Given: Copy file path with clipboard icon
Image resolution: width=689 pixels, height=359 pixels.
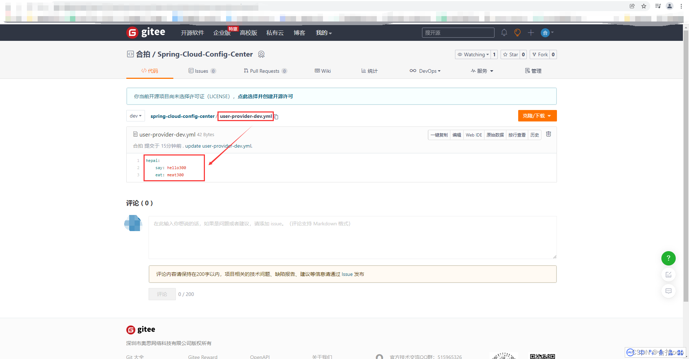Looking at the screenshot, I should pyautogui.click(x=276, y=117).
